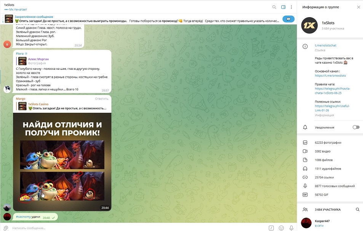
Task: Open the pinned message text bar
Action: (x=147, y=19)
